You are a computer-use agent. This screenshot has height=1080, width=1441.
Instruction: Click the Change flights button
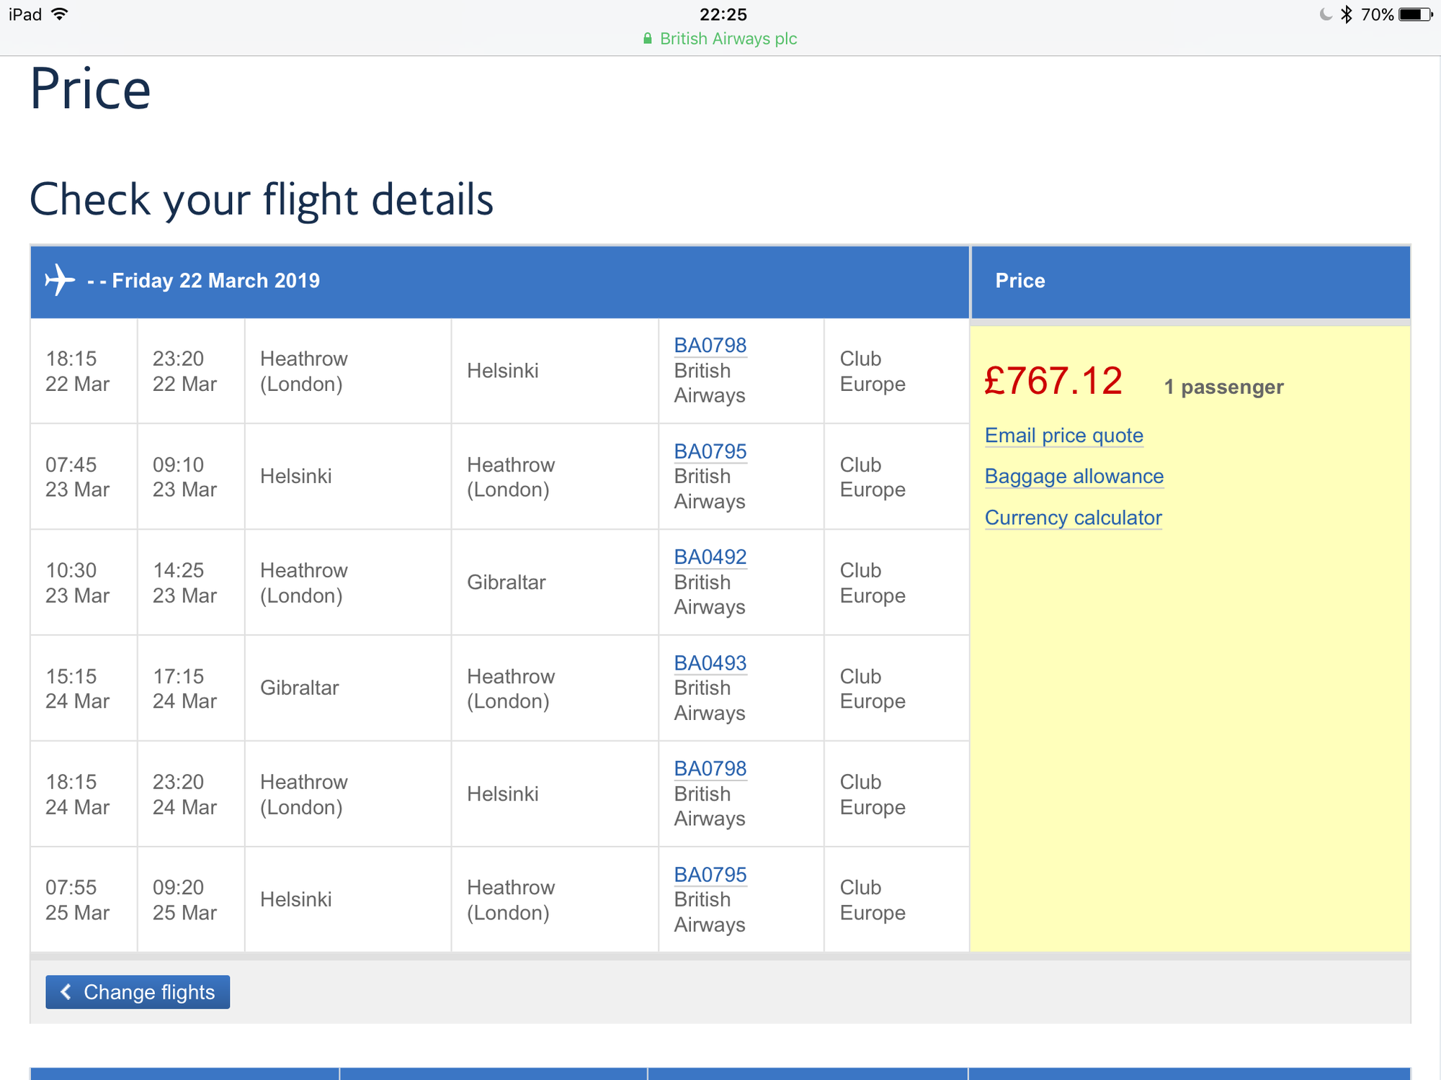click(138, 992)
